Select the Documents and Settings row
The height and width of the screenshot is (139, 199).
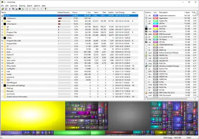(x=69, y=86)
